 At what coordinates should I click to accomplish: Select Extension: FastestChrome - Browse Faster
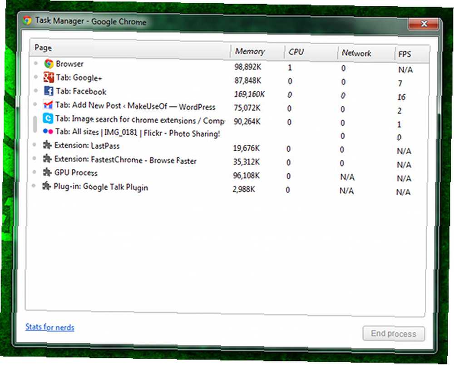(229, 161)
